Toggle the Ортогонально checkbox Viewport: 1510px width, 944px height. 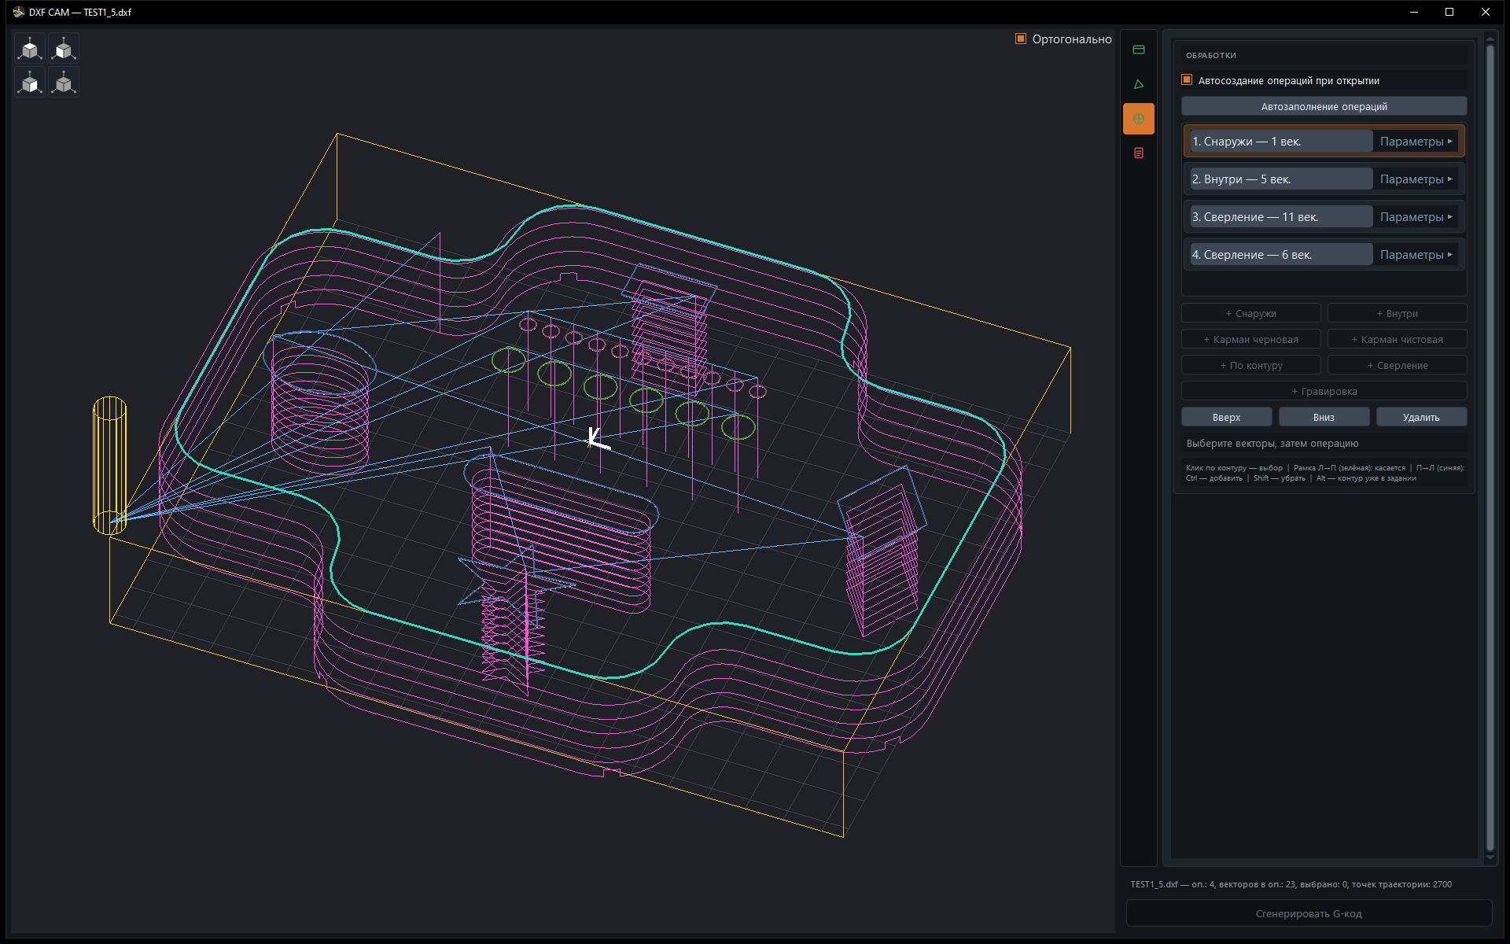[x=1021, y=39]
